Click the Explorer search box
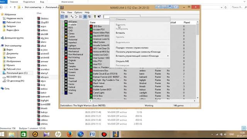247x139 pixels. (239, 7)
